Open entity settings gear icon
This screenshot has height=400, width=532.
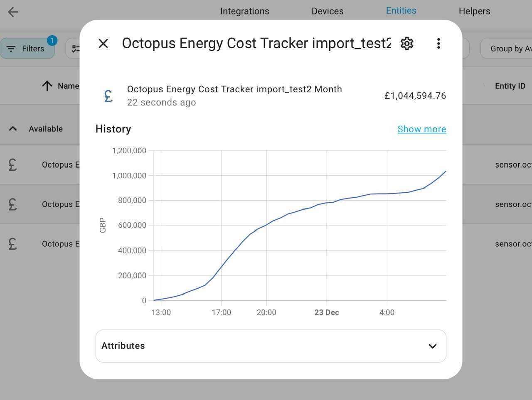pyautogui.click(x=407, y=43)
